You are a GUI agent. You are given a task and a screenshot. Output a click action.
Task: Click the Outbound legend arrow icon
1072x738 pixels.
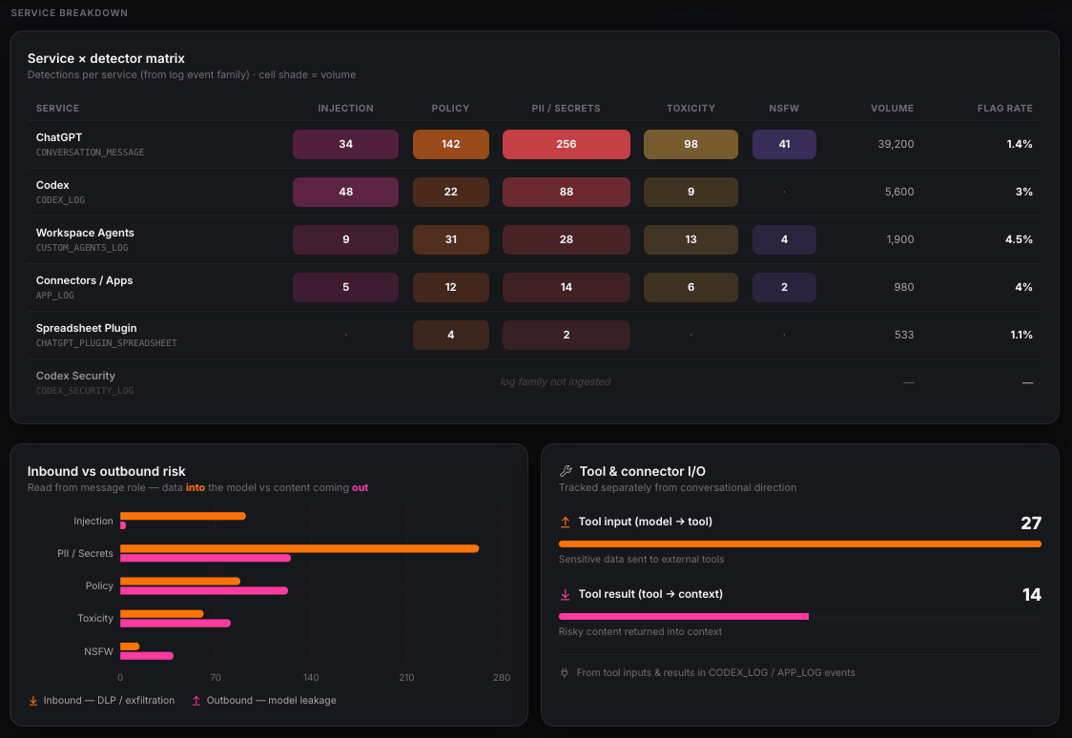[x=196, y=701]
